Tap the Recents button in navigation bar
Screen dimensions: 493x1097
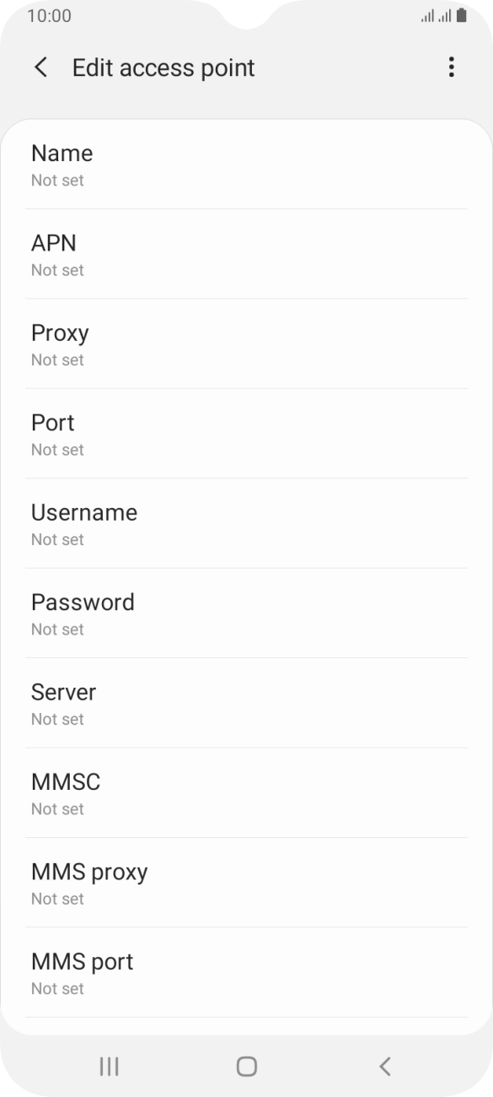[x=108, y=1066]
